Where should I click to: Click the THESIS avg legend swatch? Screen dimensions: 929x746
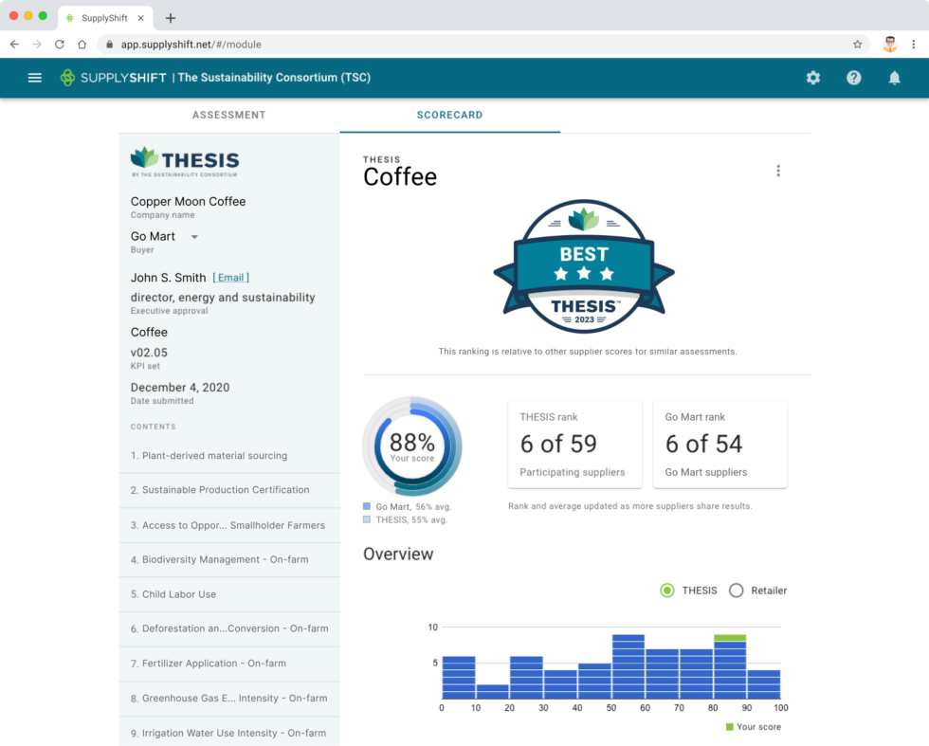pyautogui.click(x=367, y=519)
